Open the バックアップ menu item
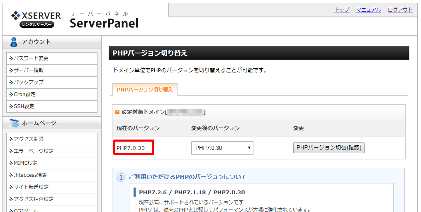 pyautogui.click(x=29, y=82)
